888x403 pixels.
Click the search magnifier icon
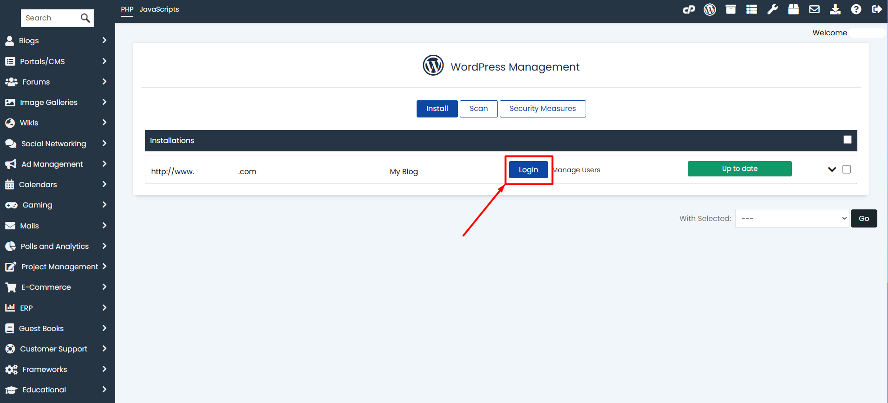coord(85,18)
